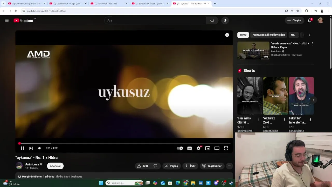
Task: Open options for 'Her nefis ölümü' short
Action: (259, 120)
